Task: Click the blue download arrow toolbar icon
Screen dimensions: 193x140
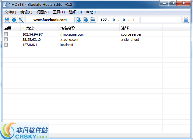Action: click(x=14, y=20)
